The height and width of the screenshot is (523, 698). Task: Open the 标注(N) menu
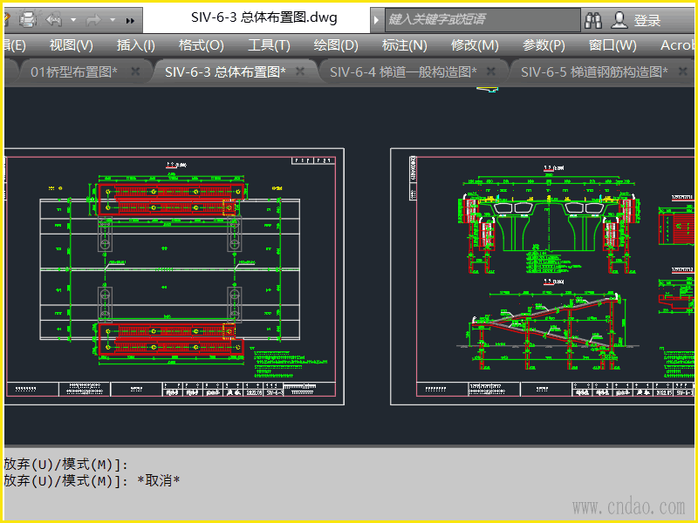(405, 45)
